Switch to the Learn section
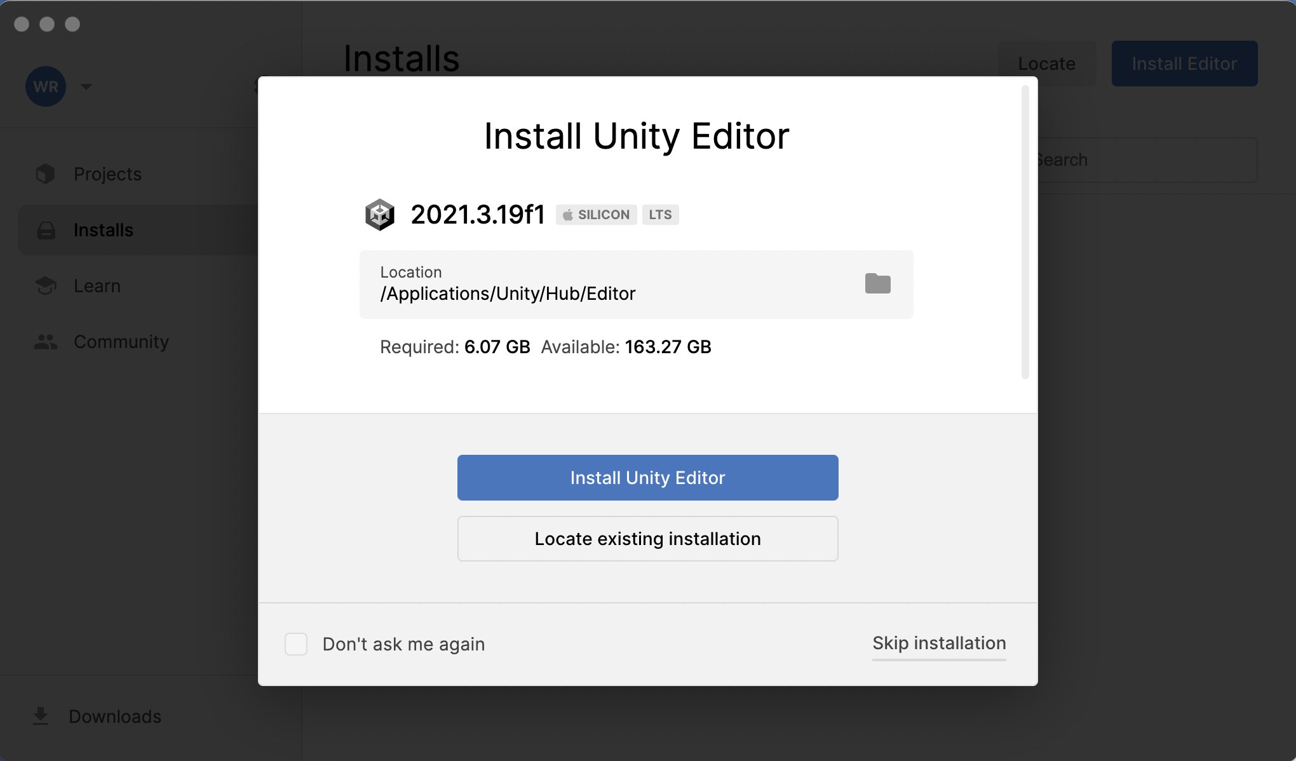1296x761 pixels. (x=97, y=286)
